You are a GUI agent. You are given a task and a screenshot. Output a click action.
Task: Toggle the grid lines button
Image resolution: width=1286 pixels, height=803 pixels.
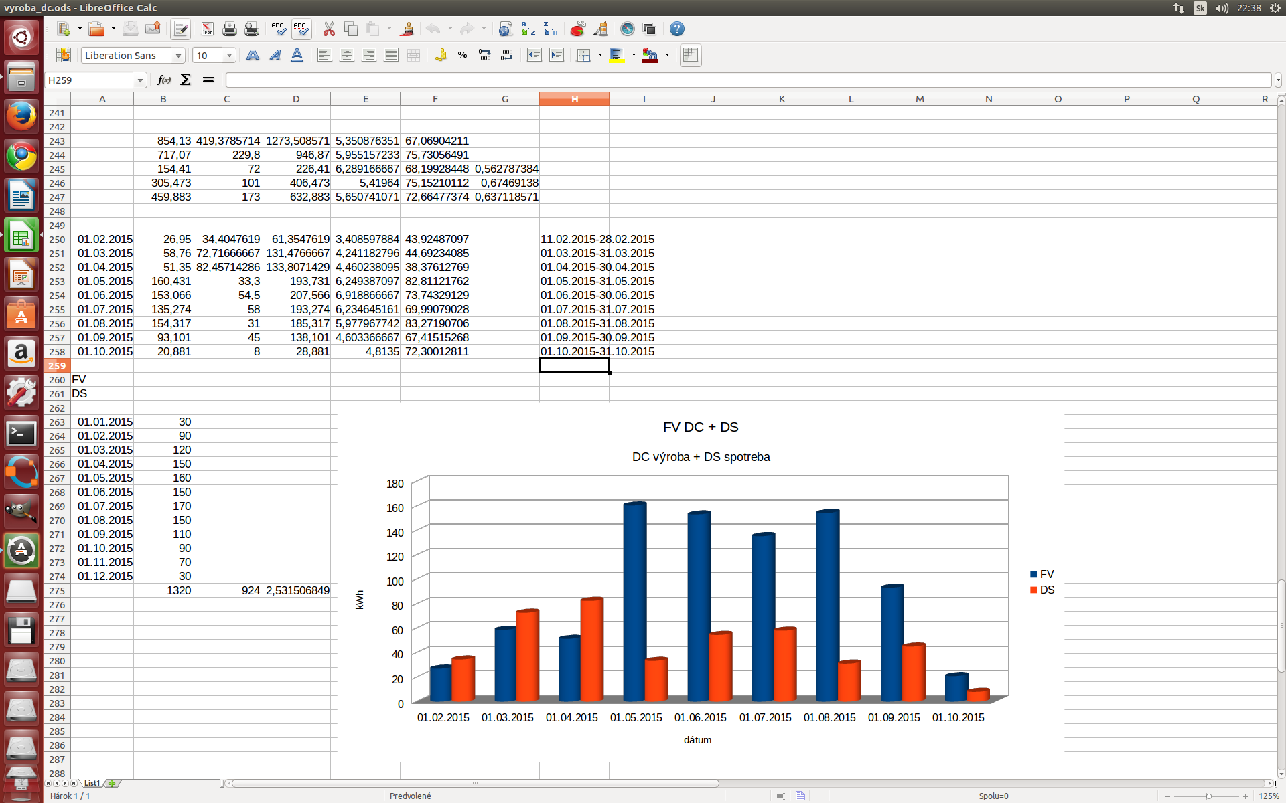690,55
